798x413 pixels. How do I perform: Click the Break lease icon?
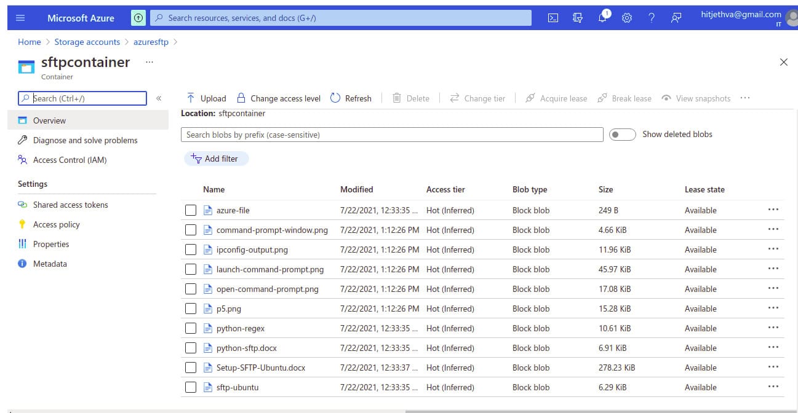click(602, 98)
